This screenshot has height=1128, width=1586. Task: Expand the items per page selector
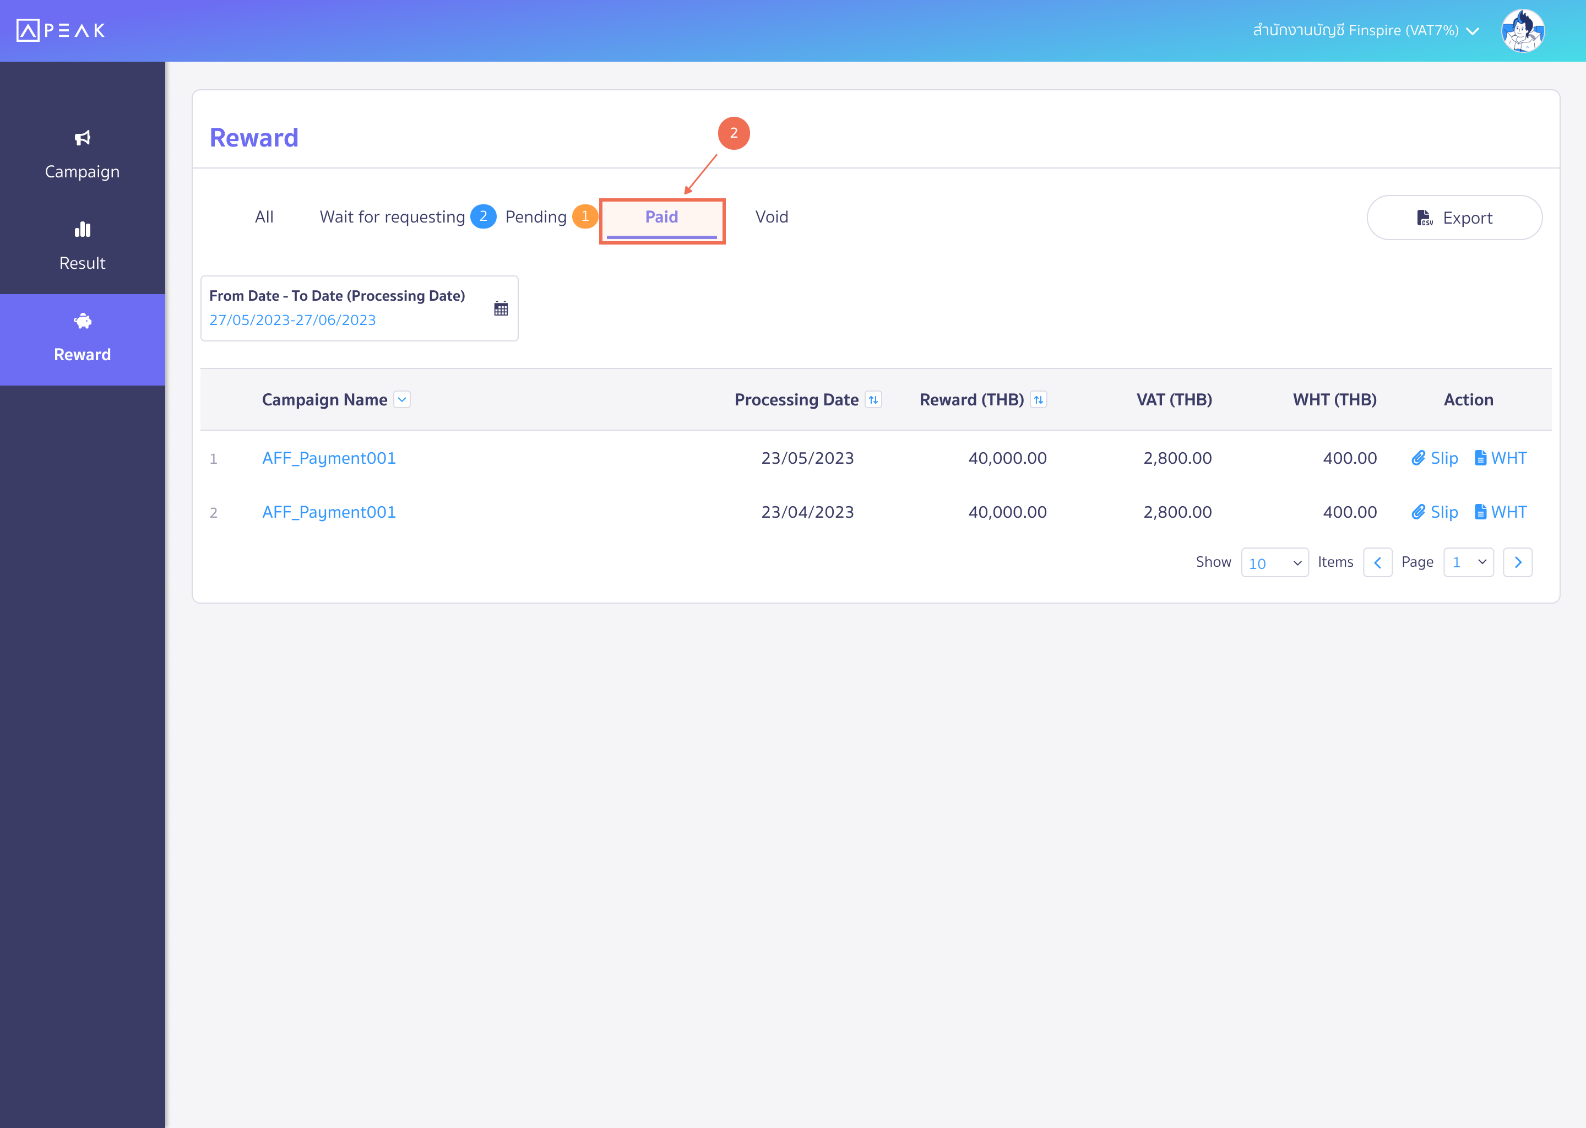coord(1274,562)
